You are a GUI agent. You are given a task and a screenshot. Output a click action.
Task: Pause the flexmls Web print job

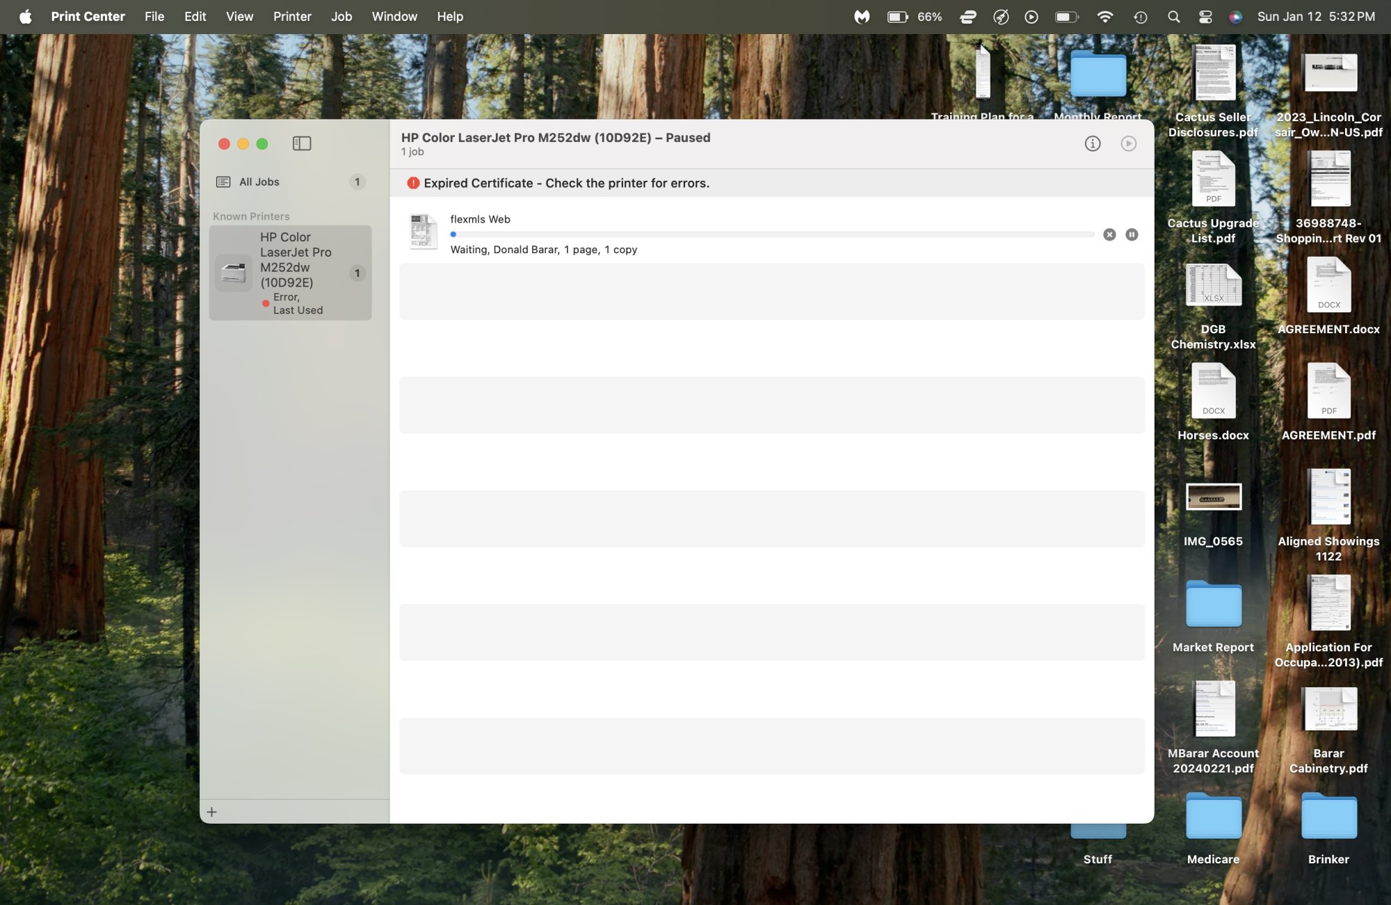1132,234
